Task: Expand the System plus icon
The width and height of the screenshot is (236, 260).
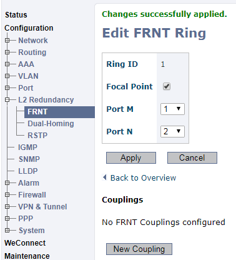Action: click(x=7, y=231)
